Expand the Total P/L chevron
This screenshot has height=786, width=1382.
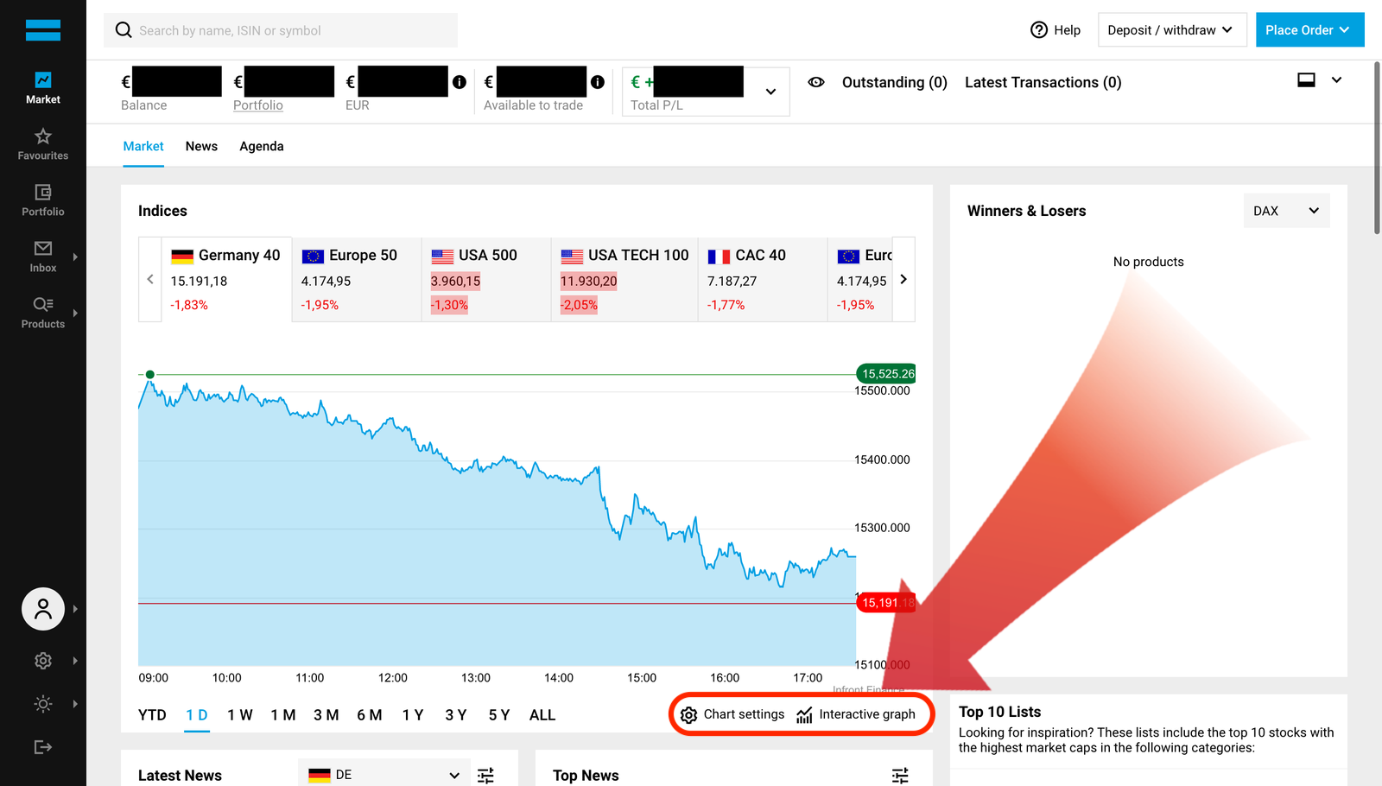tap(770, 92)
